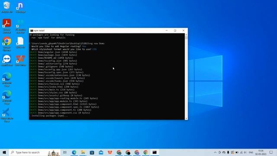This screenshot has width=277, height=156.
Task: Open the Action Center notifications icon
Action: (x=271, y=152)
